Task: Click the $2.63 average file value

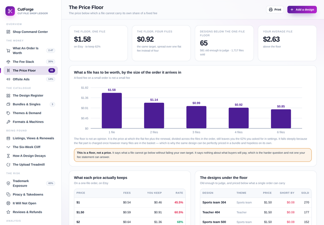Action: [271, 39]
